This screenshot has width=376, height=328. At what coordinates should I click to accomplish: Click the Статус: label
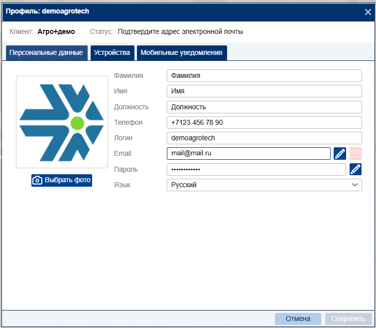pos(101,32)
